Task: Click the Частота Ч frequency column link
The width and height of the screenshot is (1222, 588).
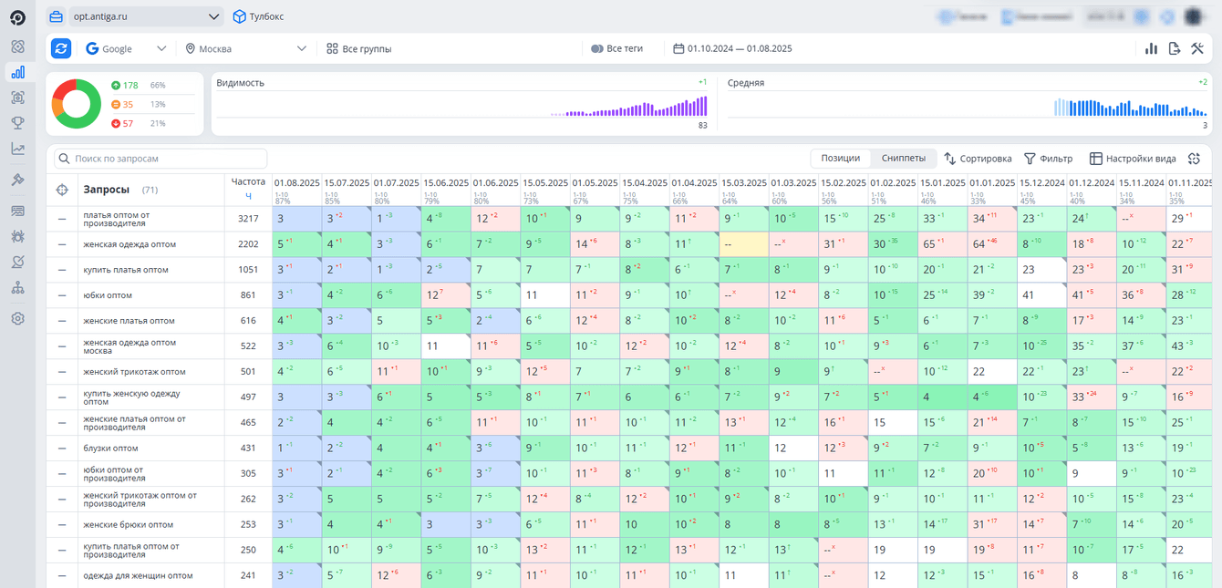Action: coord(248,189)
